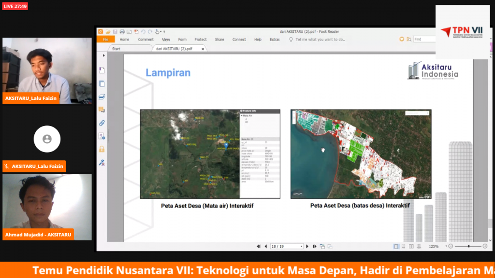Click the Peta Aset Desa (Mata air) map image
Viewport: 495px width, 278px height.
click(210, 154)
